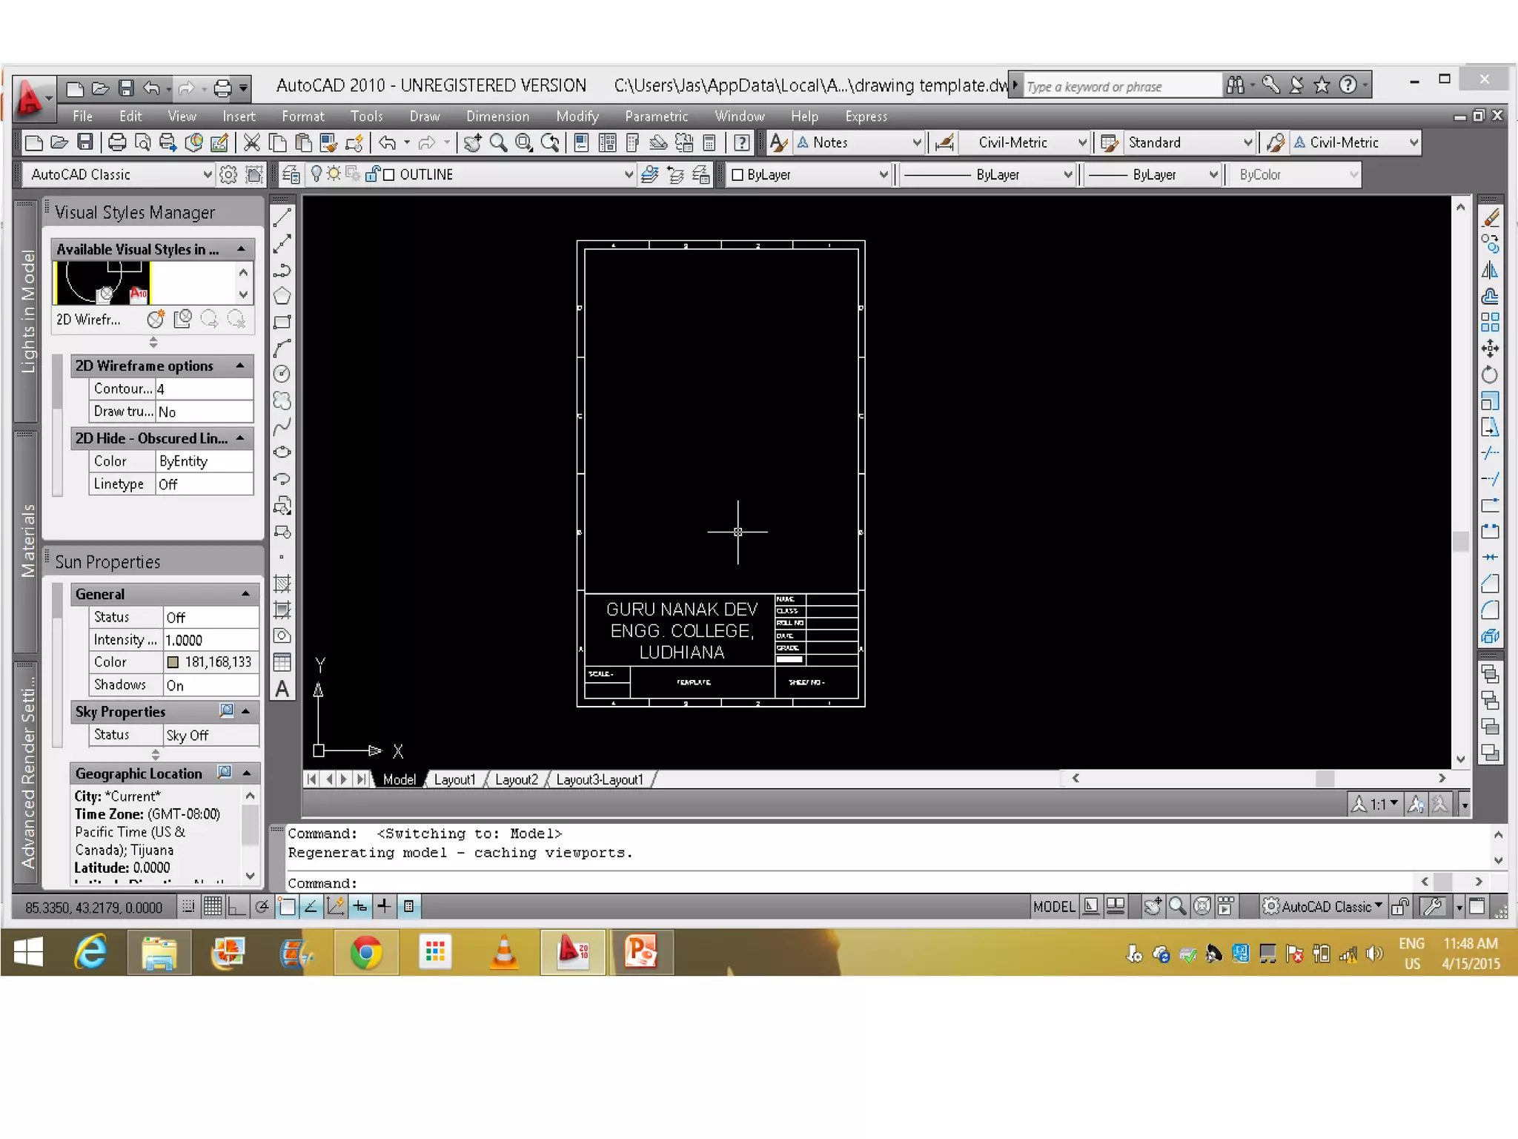Select the Erase tool in modify toolbar

click(x=1490, y=218)
